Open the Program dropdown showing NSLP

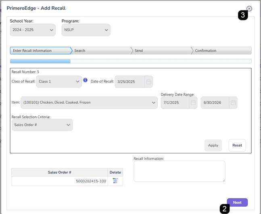(86, 30)
